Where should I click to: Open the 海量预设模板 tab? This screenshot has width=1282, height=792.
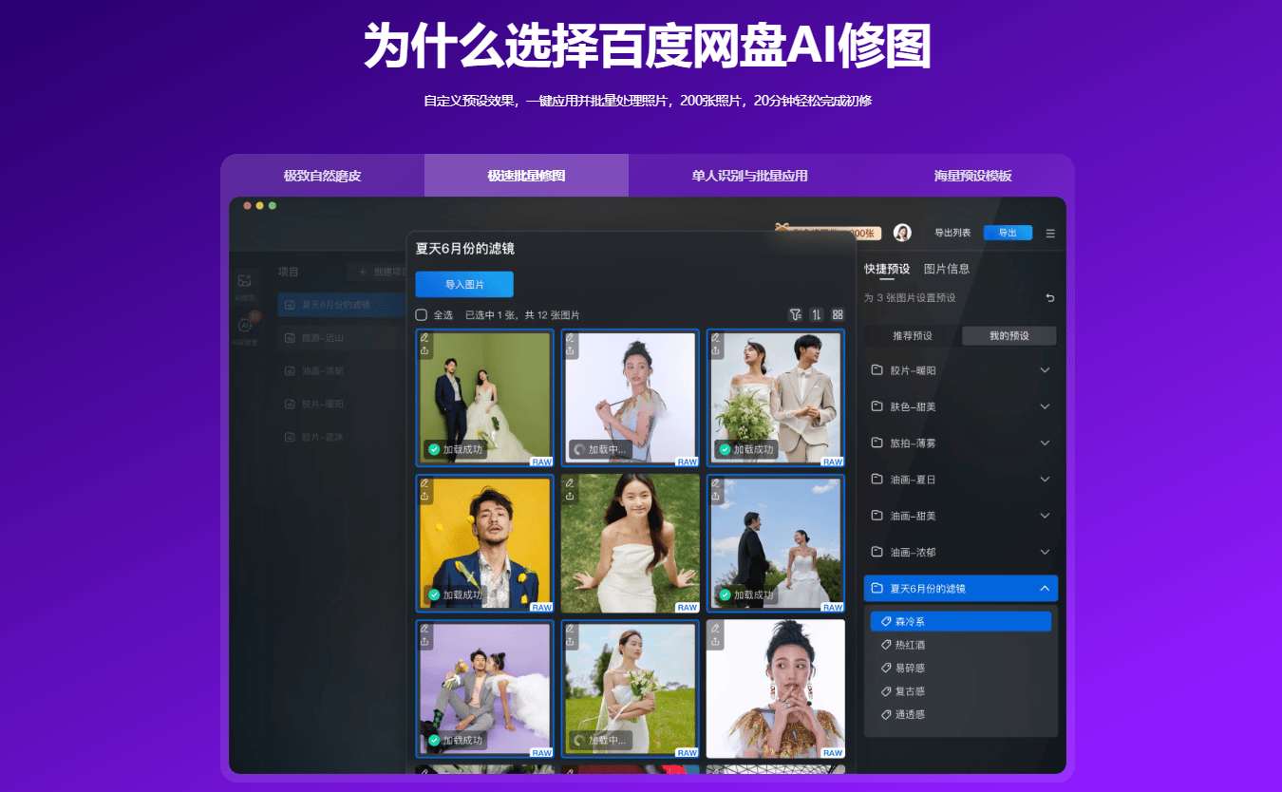point(972,176)
